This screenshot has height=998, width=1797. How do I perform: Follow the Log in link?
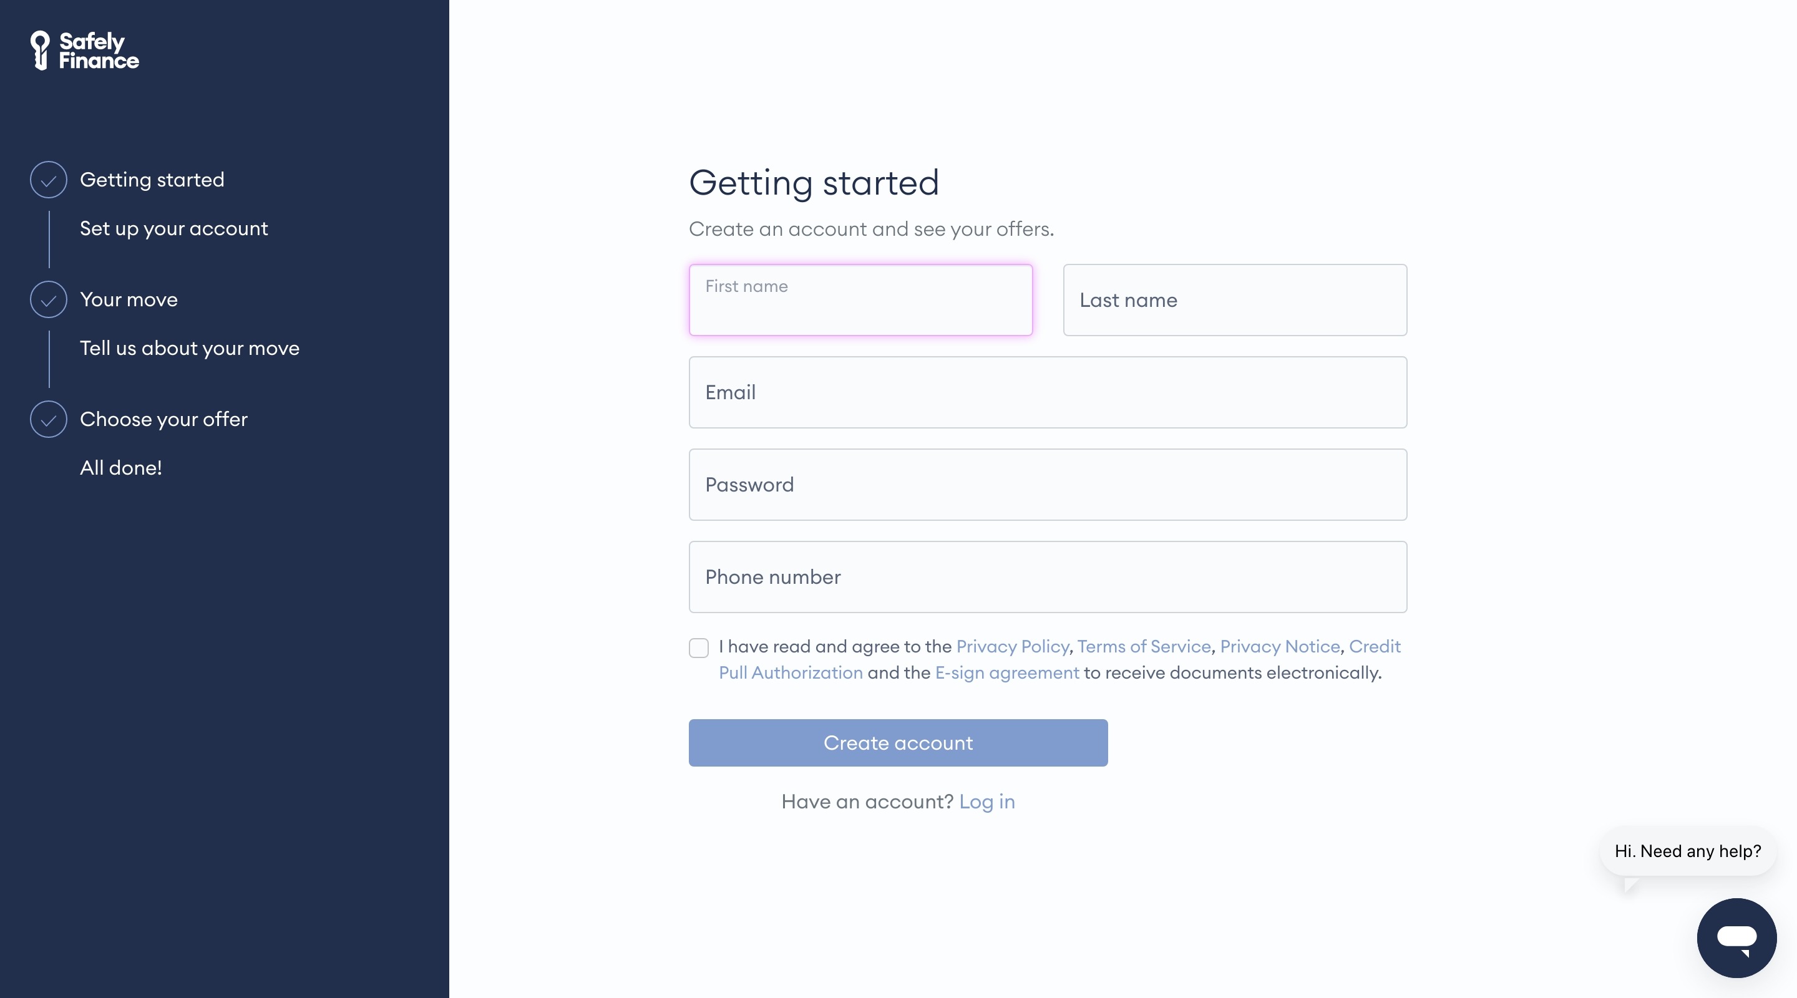click(986, 802)
